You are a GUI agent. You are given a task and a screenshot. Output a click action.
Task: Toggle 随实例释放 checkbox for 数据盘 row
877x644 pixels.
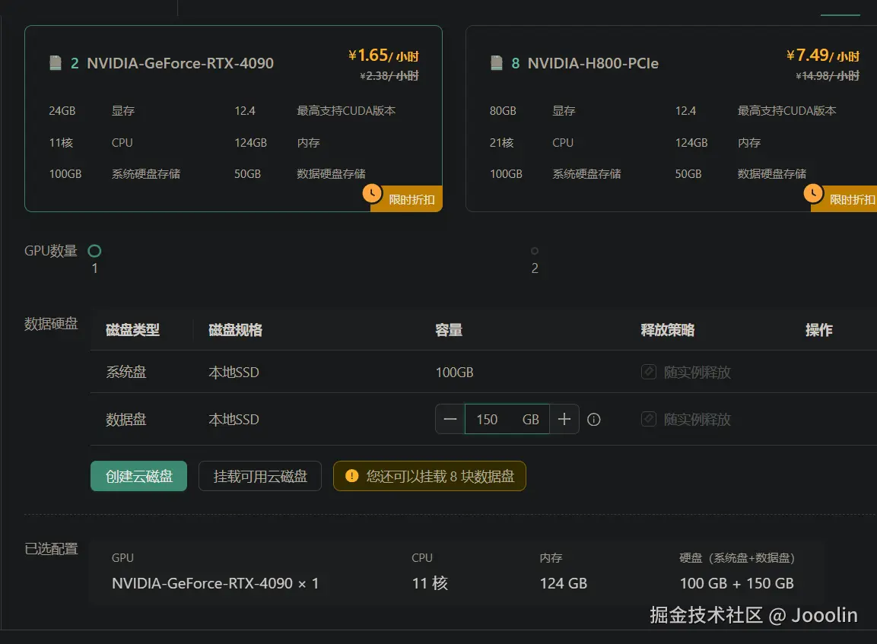pyautogui.click(x=649, y=419)
